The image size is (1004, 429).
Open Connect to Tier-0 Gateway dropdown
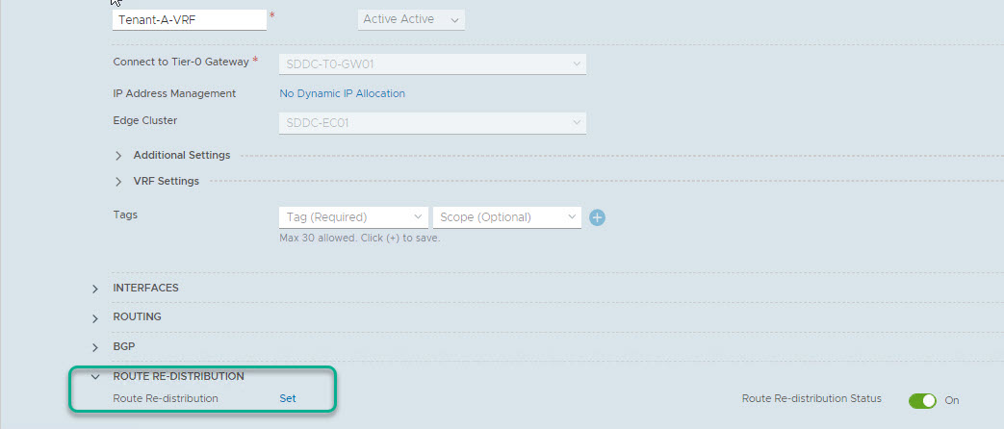pos(431,64)
